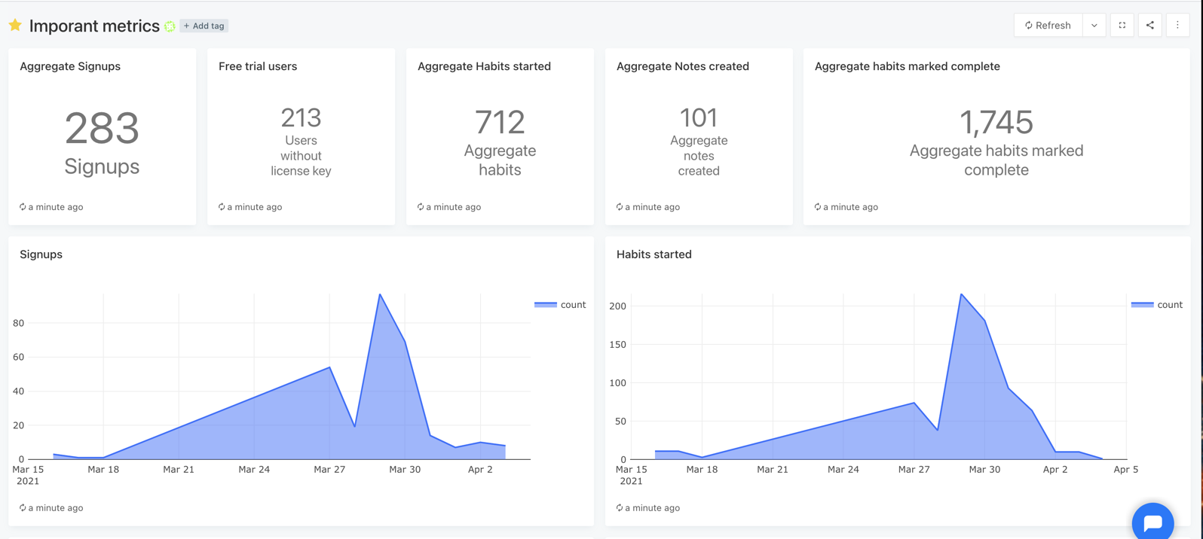Toggle count series in Habits started legend

click(1168, 305)
